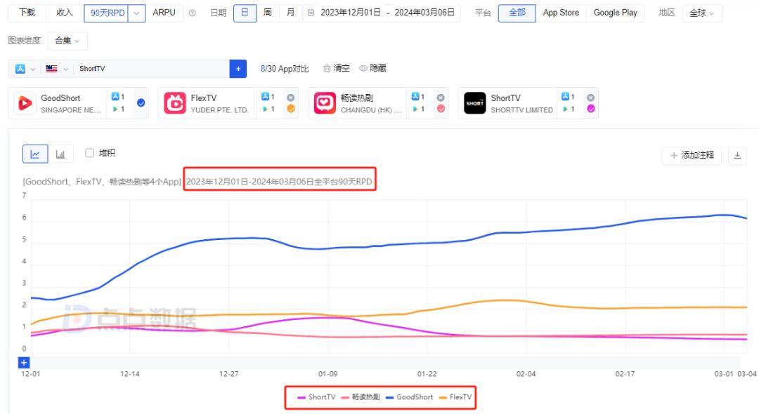759x414 pixels.
Task: Click the GoodShort app icon
Action: (x=25, y=103)
